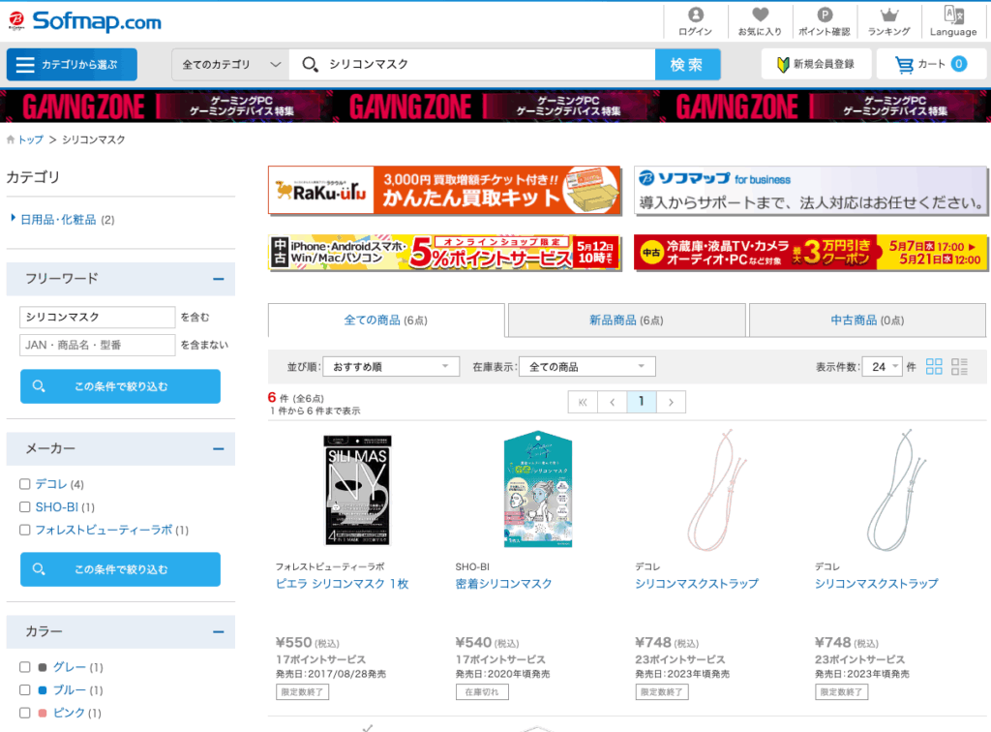Click the blue 検索 search button
Screen dimensions: 991x732
pyautogui.click(x=687, y=65)
